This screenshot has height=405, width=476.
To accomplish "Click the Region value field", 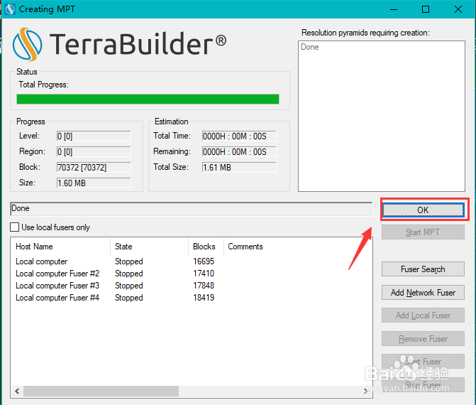I will coord(94,152).
